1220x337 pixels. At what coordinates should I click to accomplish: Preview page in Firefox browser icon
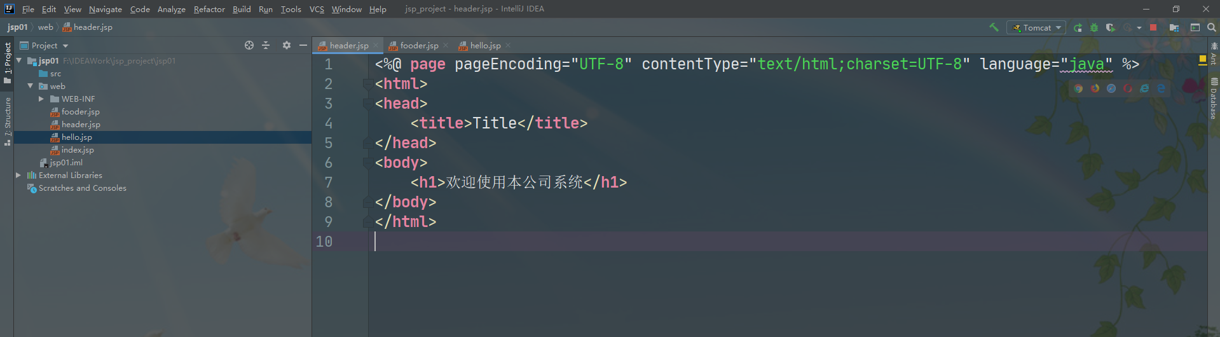coord(1095,88)
